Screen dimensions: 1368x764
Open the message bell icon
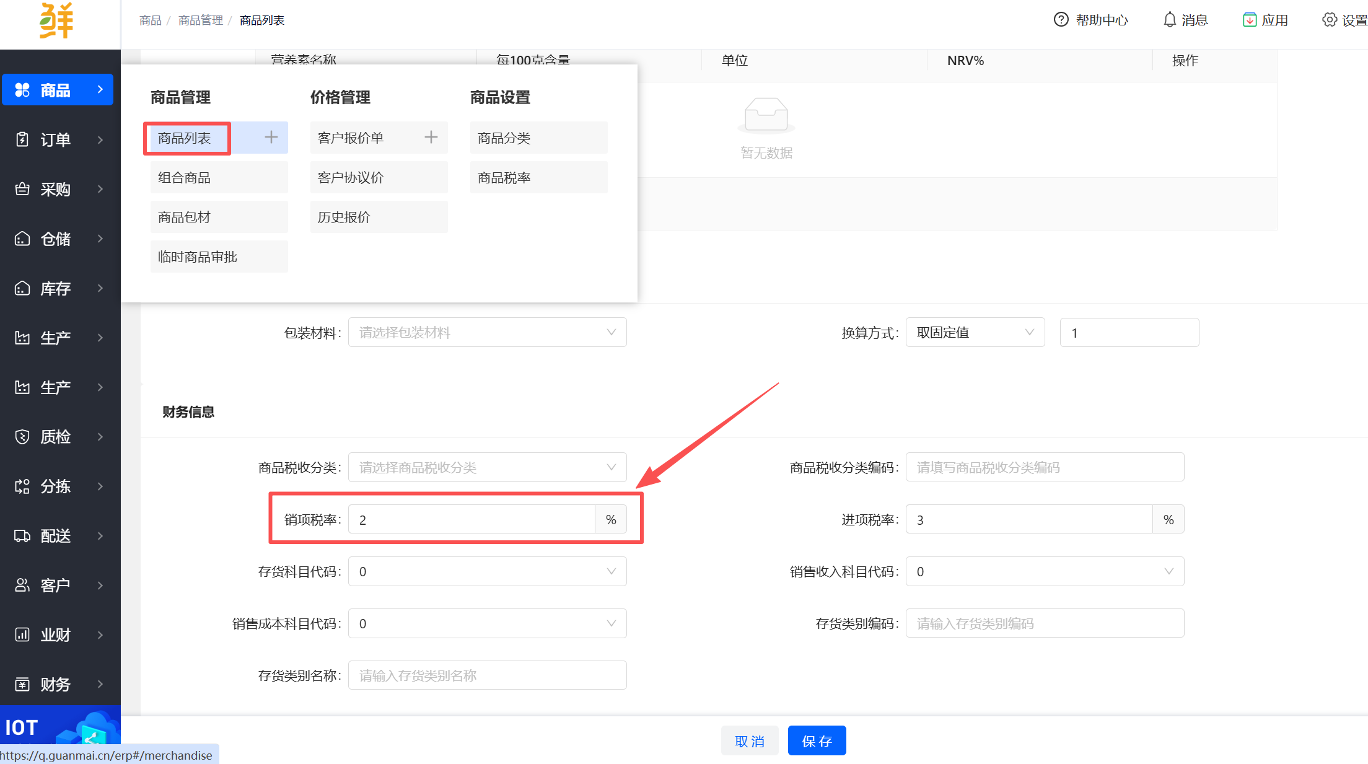click(1169, 20)
